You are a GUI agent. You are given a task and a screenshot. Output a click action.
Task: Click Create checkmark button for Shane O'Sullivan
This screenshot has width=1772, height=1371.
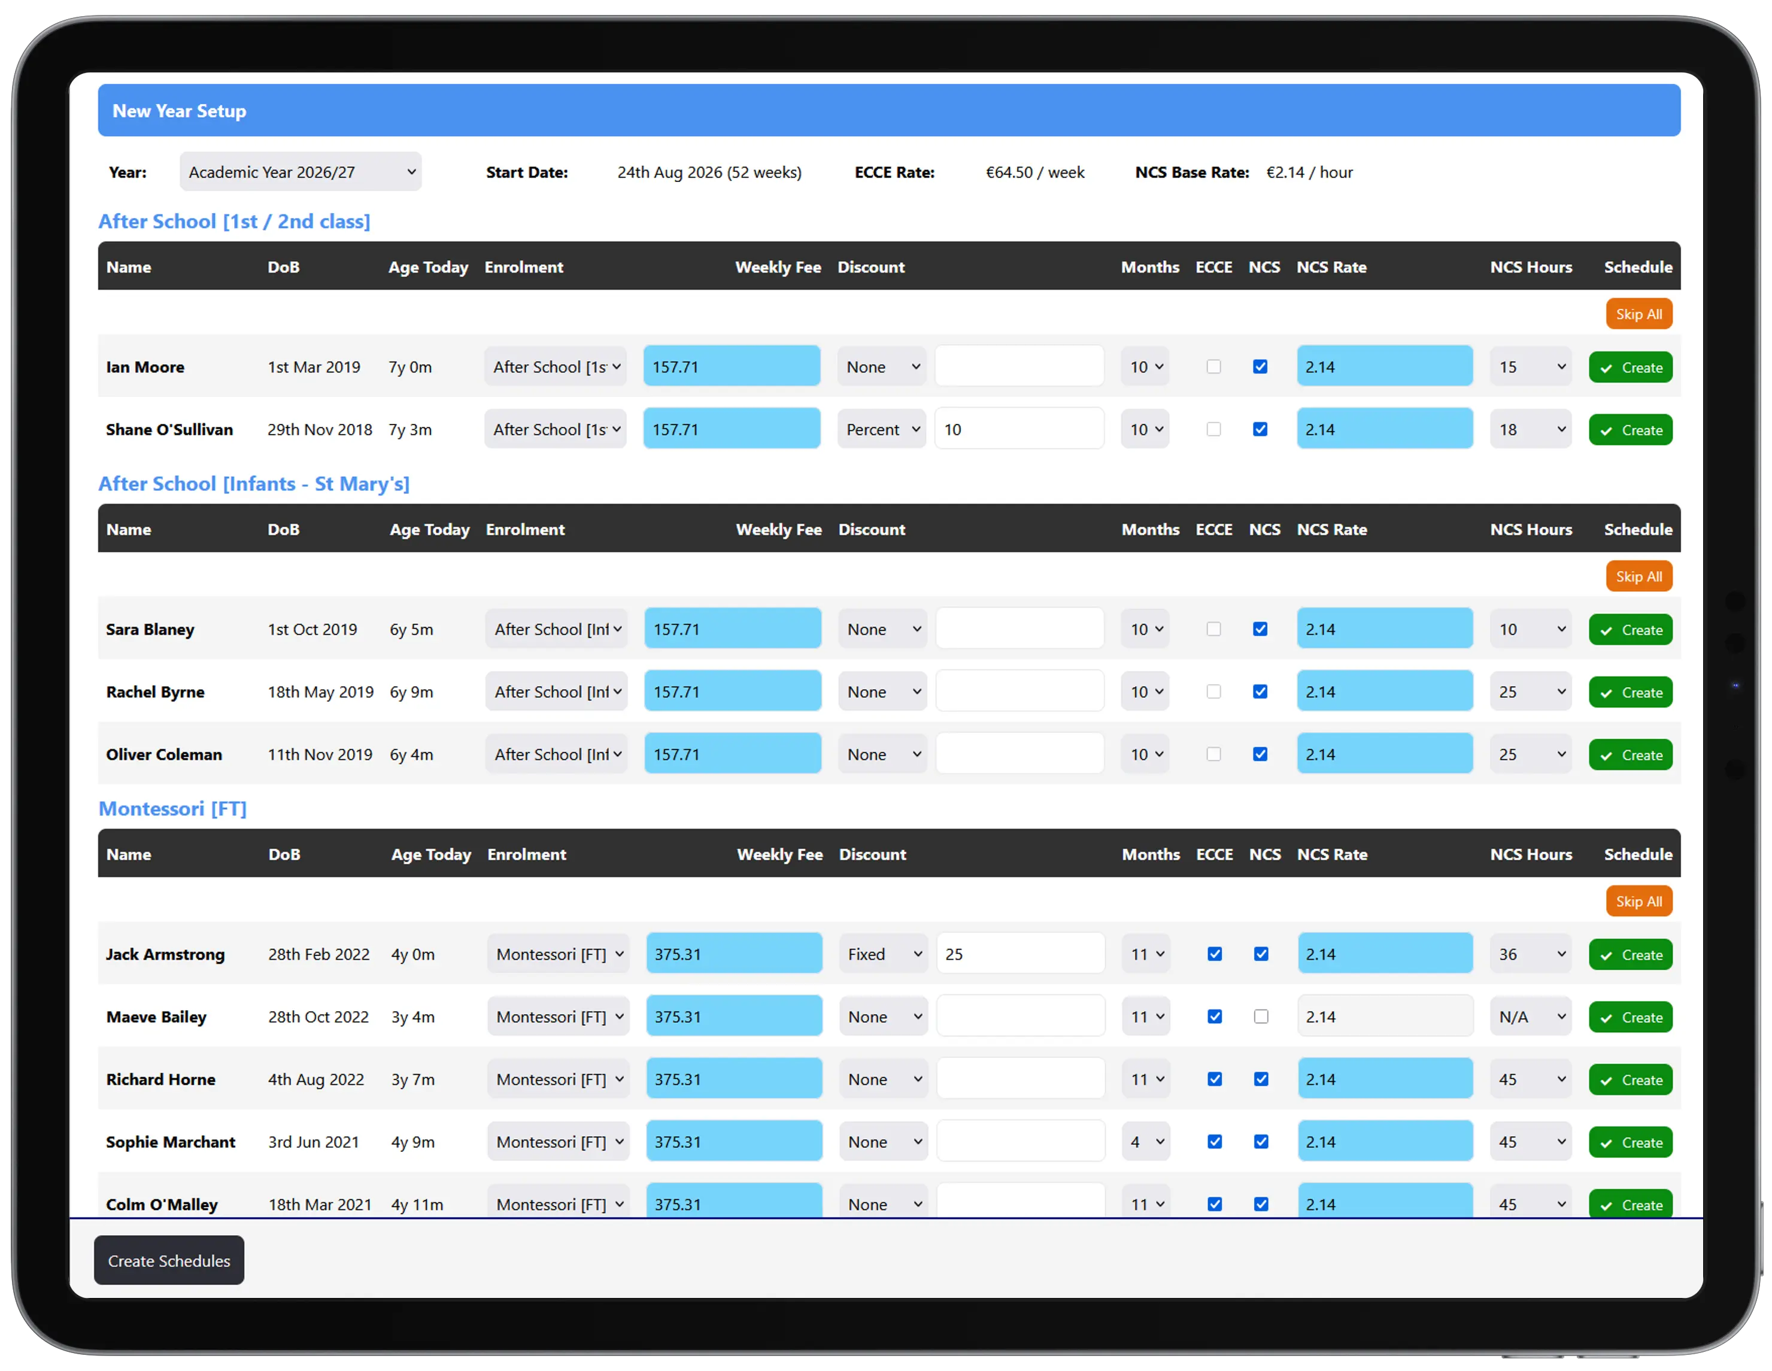click(1630, 430)
